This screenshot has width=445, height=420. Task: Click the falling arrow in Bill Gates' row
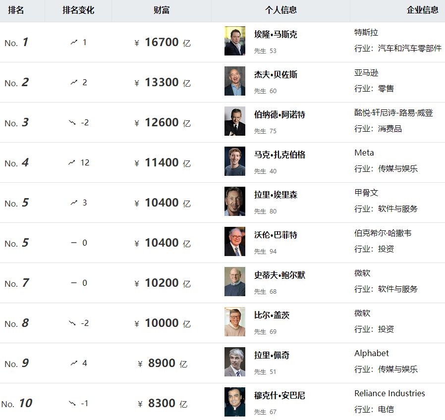tap(72, 323)
